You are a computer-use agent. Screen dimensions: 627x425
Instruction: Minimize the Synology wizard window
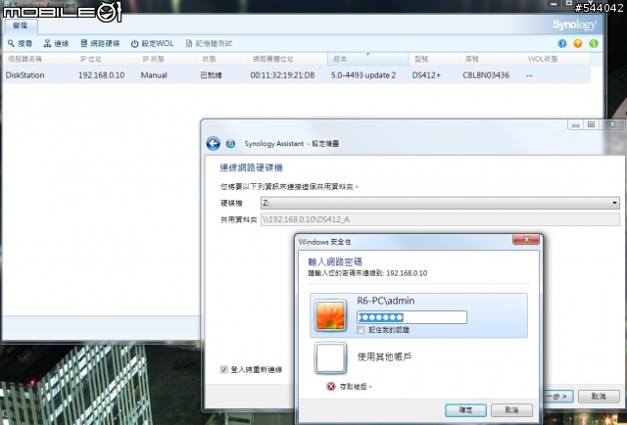575,124
